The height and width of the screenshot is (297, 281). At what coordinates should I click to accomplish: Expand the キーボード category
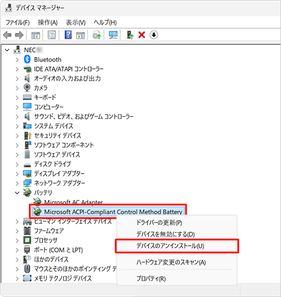17,97
